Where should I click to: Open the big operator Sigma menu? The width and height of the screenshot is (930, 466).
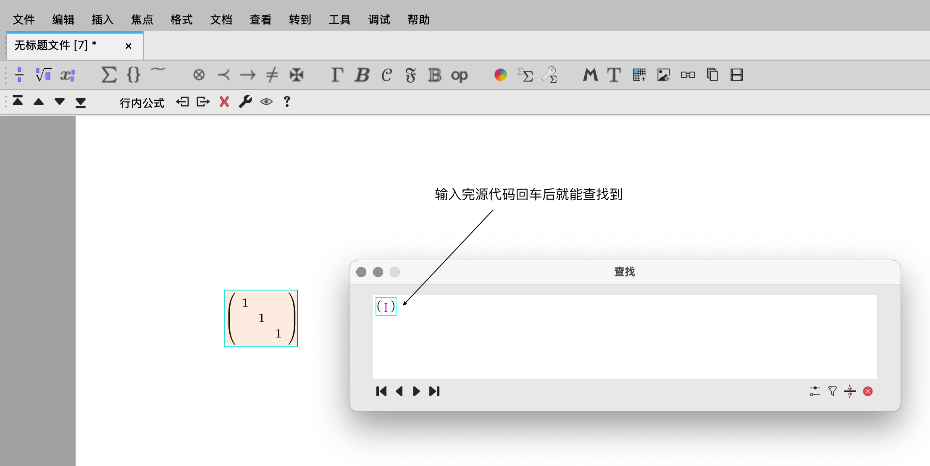coord(109,75)
